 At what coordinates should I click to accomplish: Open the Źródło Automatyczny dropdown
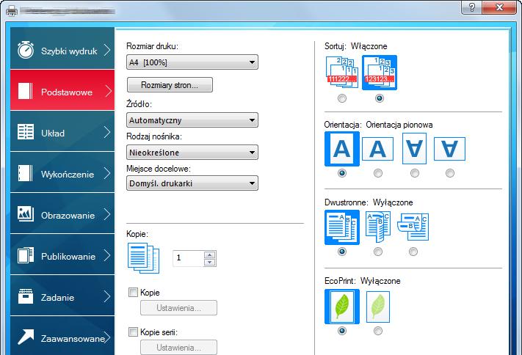tap(192, 120)
